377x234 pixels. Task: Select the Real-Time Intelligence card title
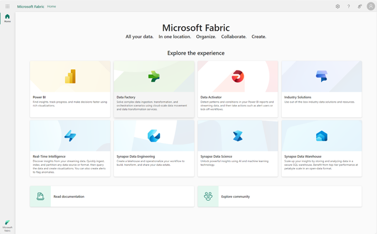coord(49,156)
